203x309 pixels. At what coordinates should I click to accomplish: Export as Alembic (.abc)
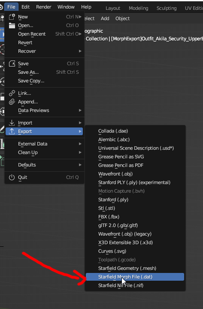click(135, 139)
